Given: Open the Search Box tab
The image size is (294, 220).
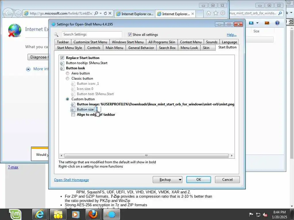Looking at the screenshot, I should 167,48.
